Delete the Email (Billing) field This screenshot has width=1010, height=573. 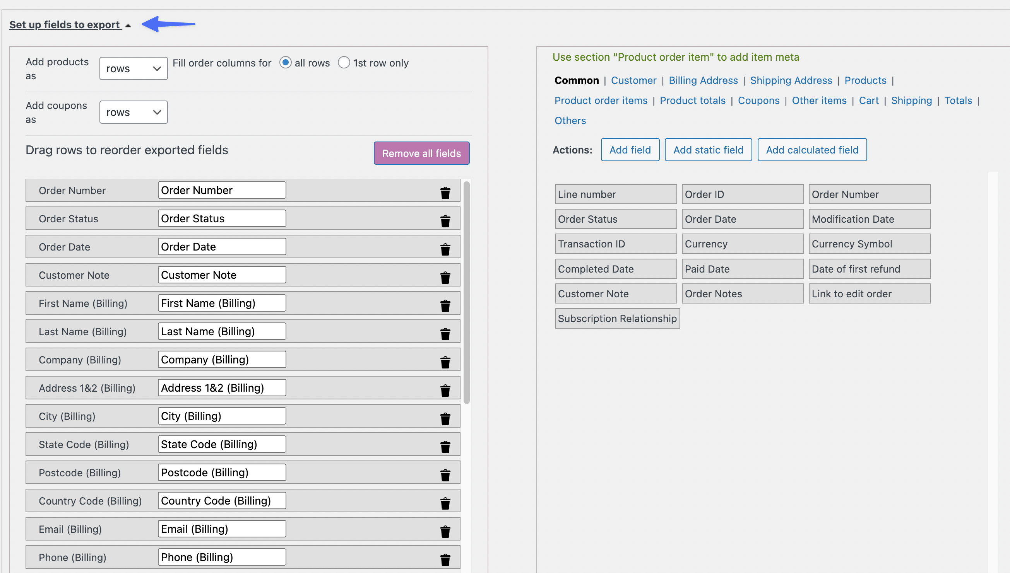[x=445, y=531]
